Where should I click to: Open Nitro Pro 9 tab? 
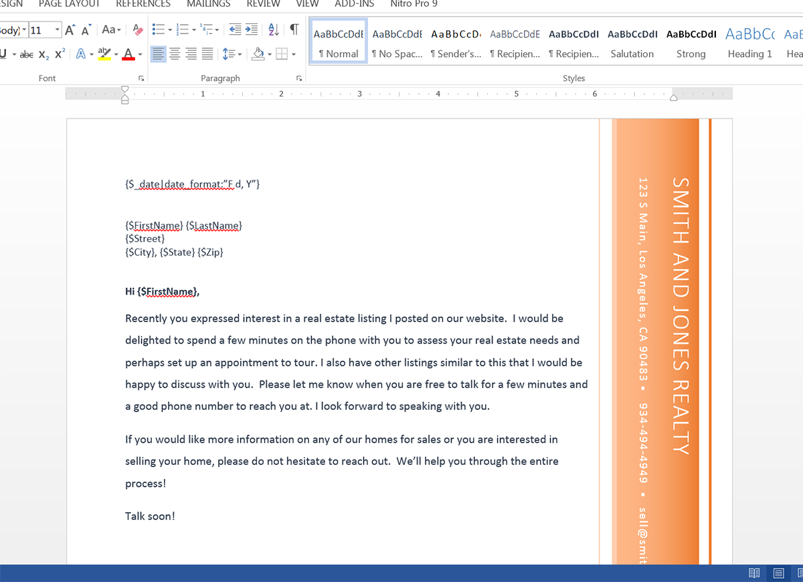pyautogui.click(x=414, y=4)
